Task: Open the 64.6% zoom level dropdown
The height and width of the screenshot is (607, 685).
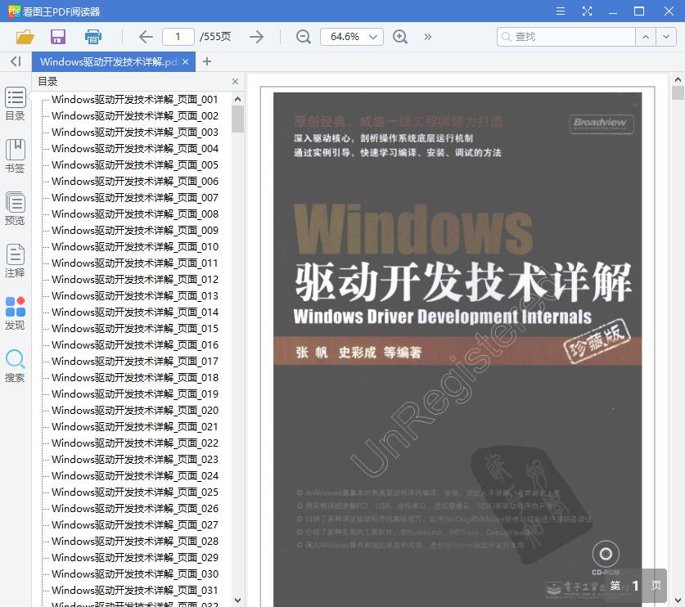Action: click(x=352, y=37)
